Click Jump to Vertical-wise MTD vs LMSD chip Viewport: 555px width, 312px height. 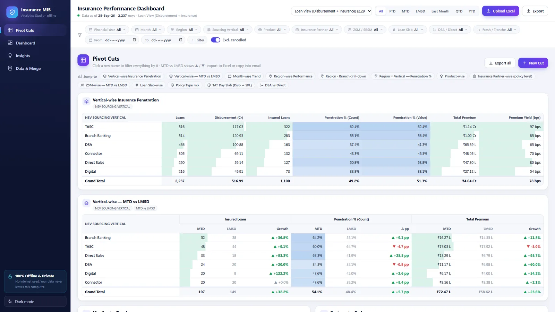[194, 76]
